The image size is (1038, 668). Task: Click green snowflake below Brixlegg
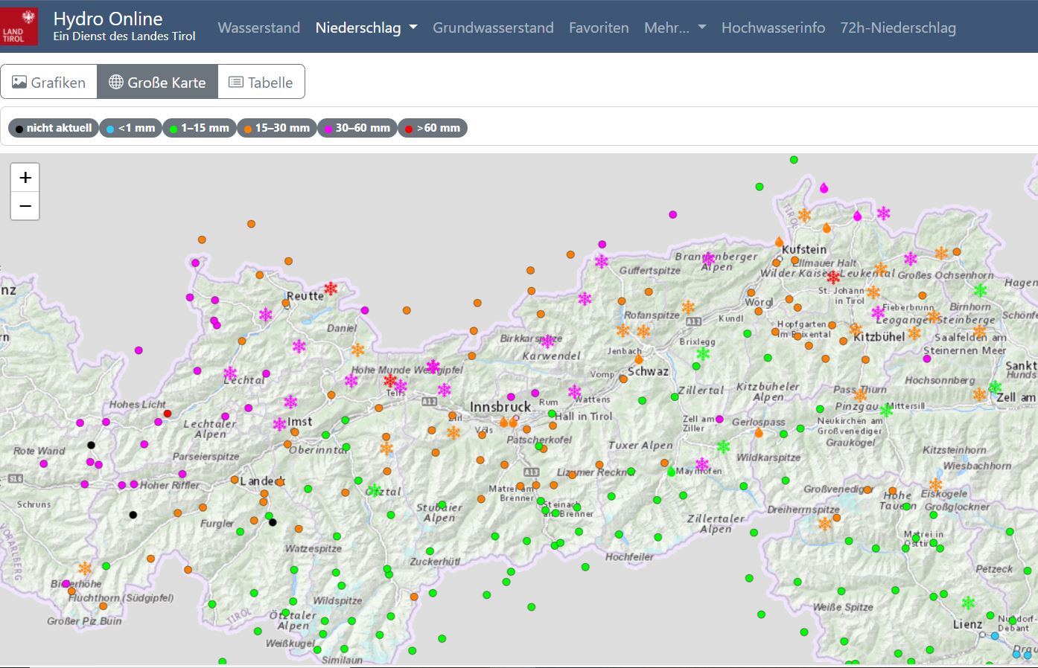click(x=702, y=353)
